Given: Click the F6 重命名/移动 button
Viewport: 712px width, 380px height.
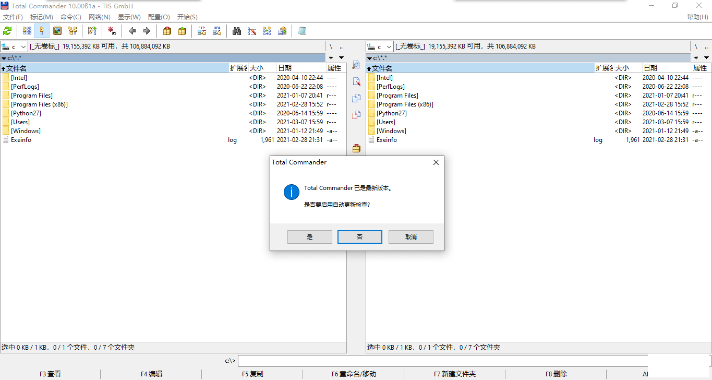Looking at the screenshot, I should (x=354, y=374).
